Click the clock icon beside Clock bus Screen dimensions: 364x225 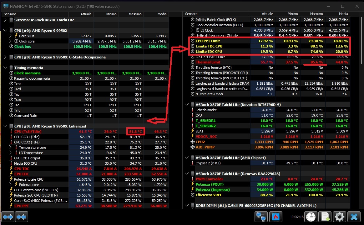point(11,46)
